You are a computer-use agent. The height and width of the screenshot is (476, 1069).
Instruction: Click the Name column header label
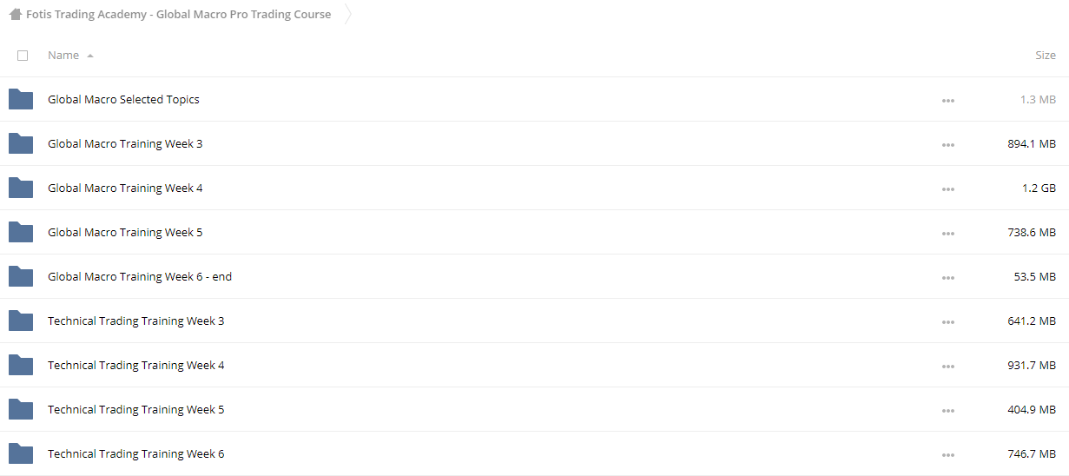click(63, 55)
